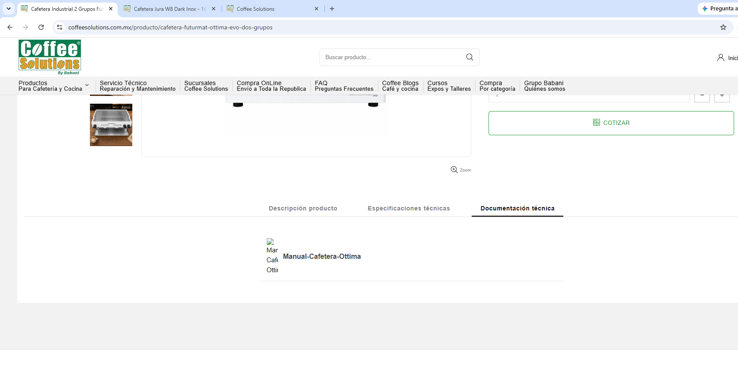Open Cursos Expos y Talleres

tap(449, 86)
